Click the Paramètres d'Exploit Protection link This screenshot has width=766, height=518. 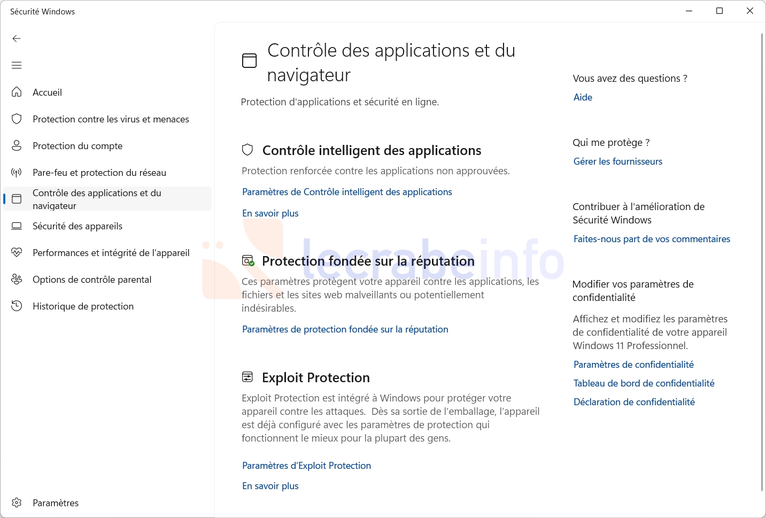click(306, 466)
